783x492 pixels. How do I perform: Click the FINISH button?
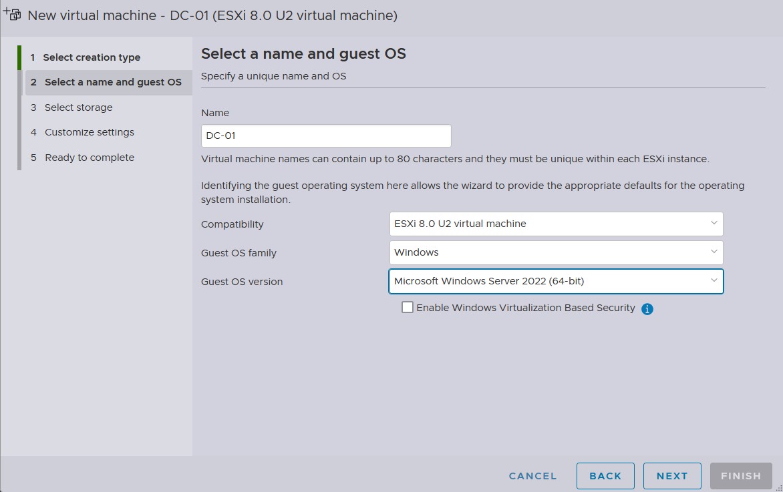tap(741, 476)
